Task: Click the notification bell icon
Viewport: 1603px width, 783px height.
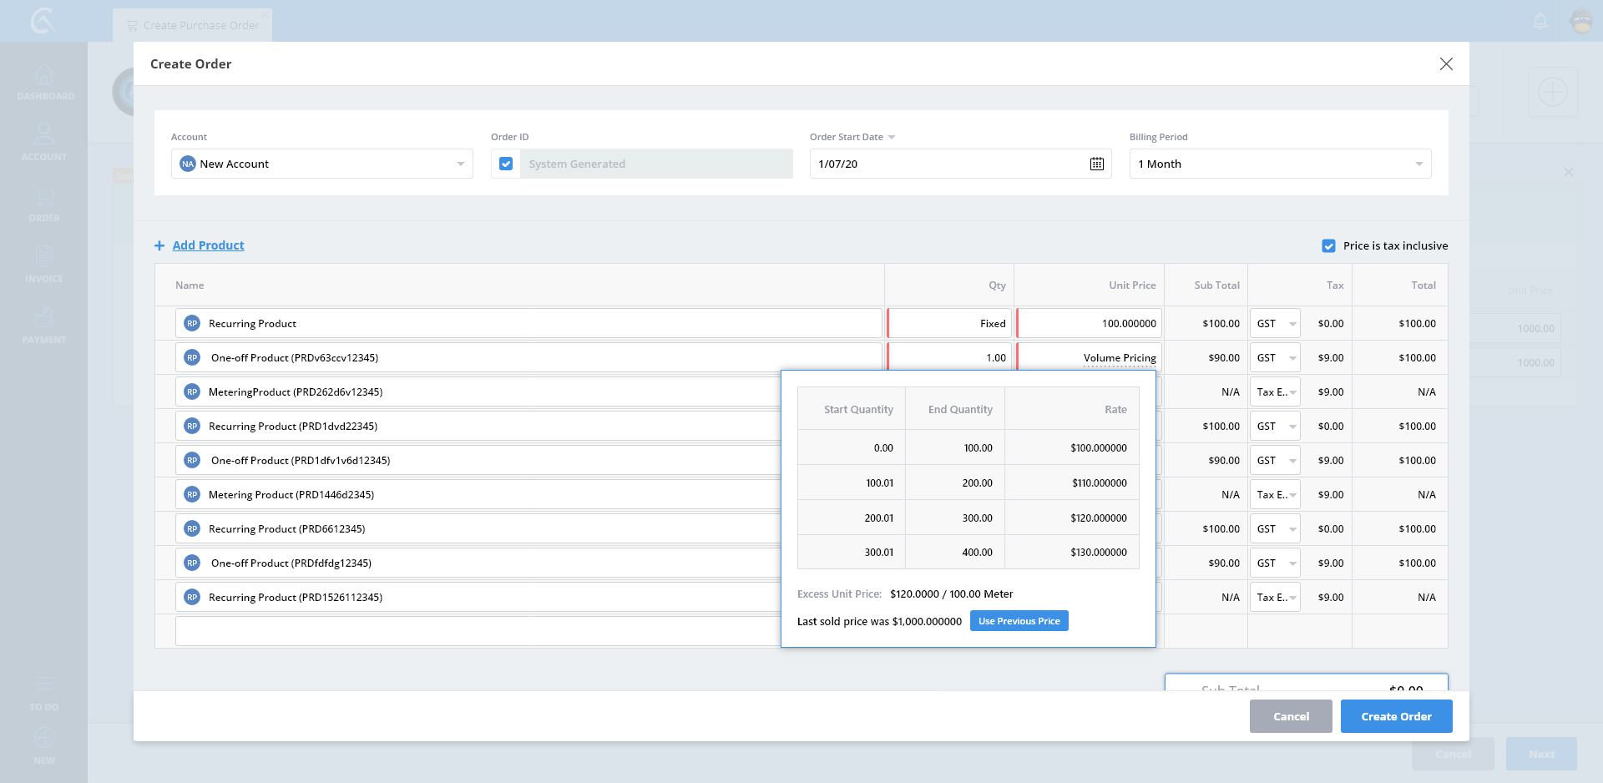Action: tap(1540, 21)
